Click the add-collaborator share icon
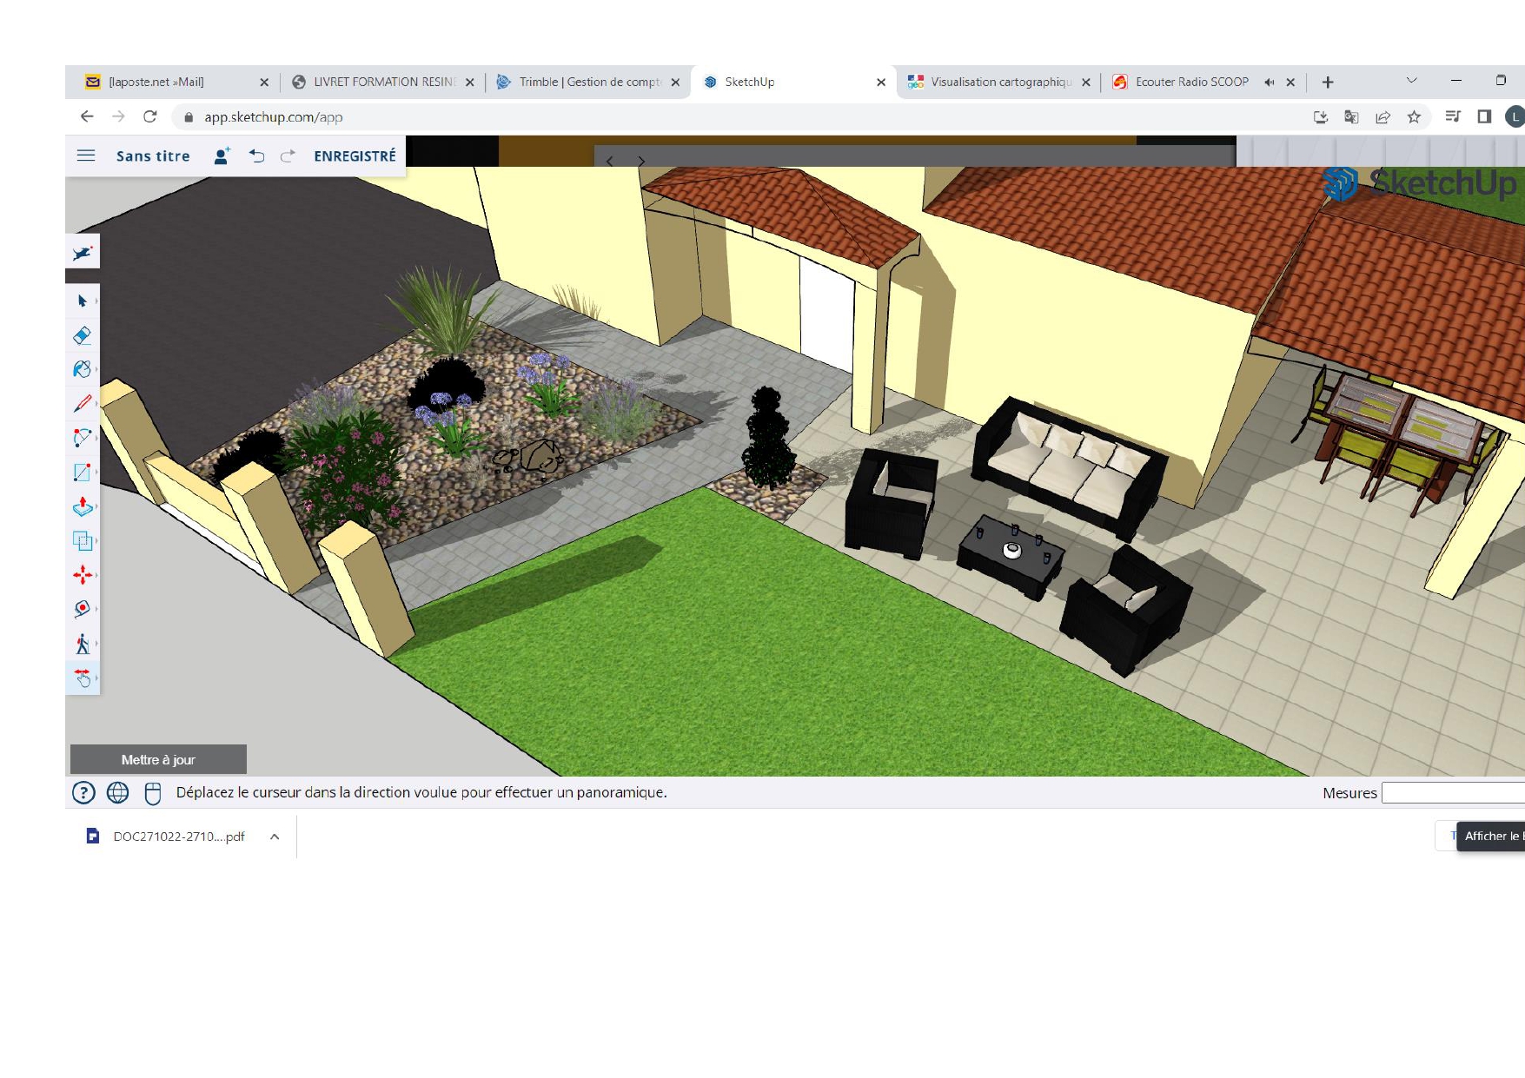1525x1078 pixels. coord(222,155)
